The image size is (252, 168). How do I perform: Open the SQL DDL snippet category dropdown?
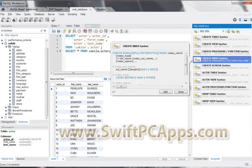point(223,31)
